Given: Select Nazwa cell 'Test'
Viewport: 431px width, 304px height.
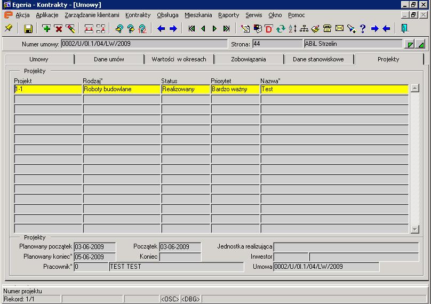Looking at the screenshot, I should pos(334,89).
